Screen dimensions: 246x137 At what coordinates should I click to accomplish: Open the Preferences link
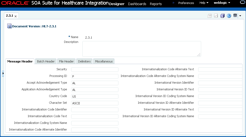pos(186,3)
